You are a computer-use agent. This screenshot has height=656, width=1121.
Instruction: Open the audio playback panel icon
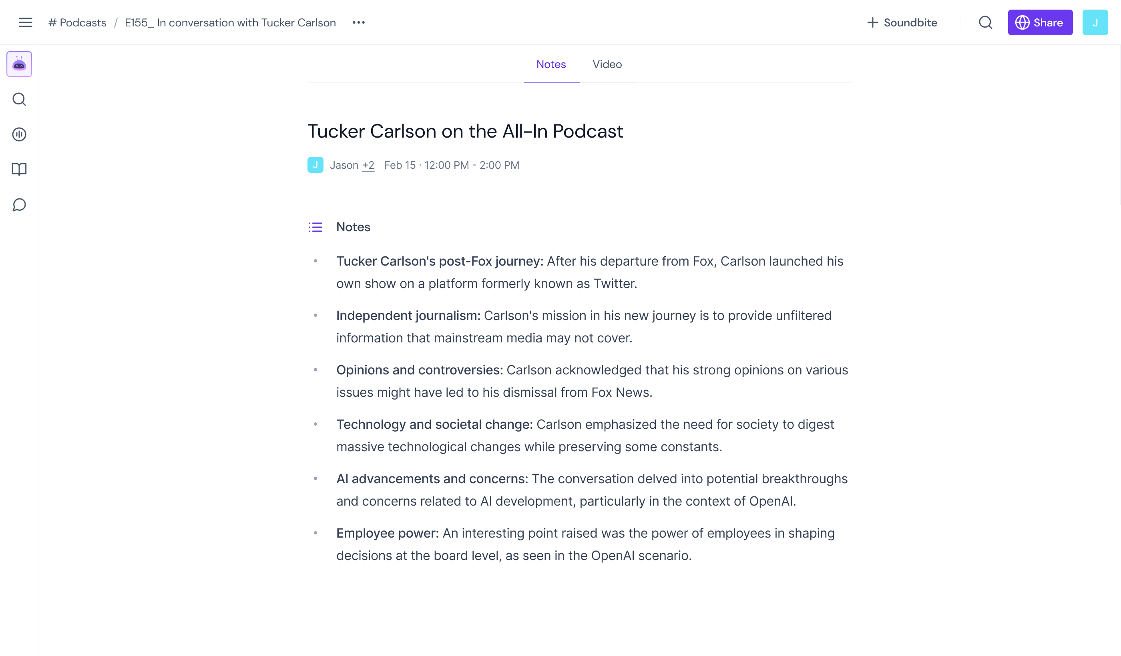19,134
